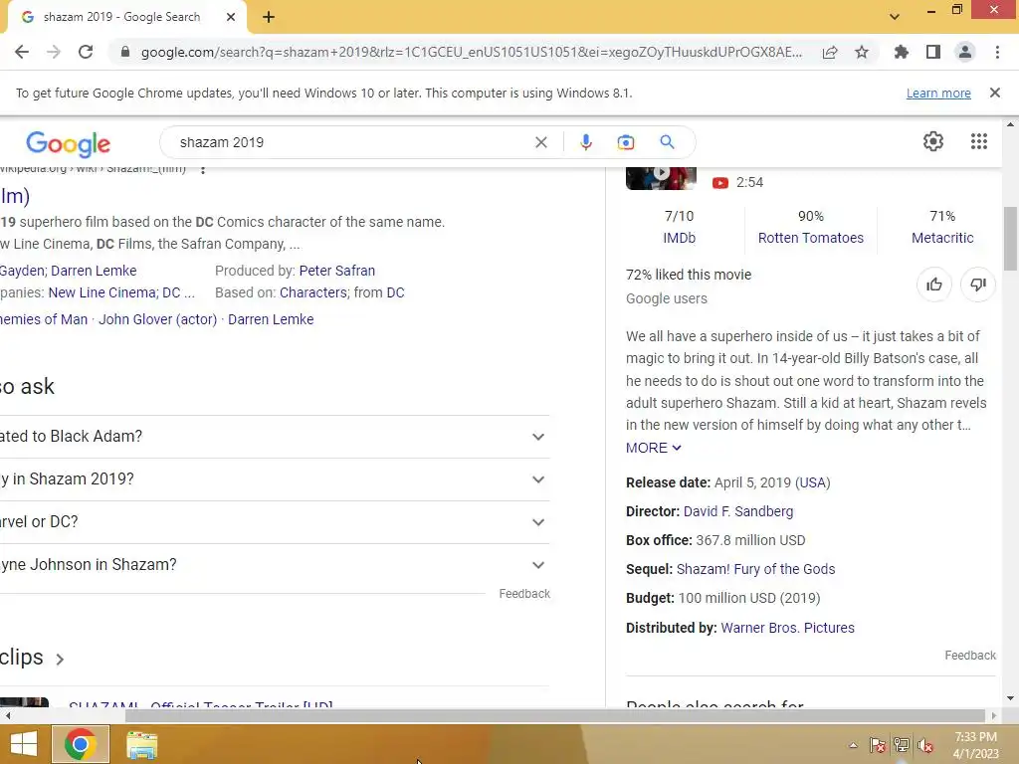Open the Characters link in Based on

[x=313, y=293]
